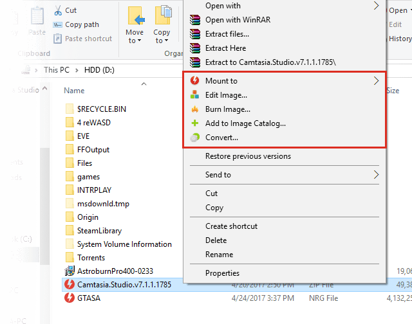Choose Burn Image... menu entry
The image size is (412, 324).
pos(285,109)
